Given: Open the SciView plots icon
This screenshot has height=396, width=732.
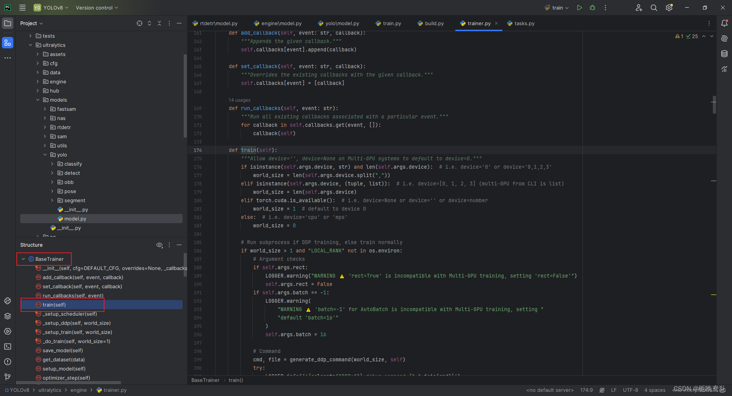Looking at the screenshot, I should click(724, 69).
